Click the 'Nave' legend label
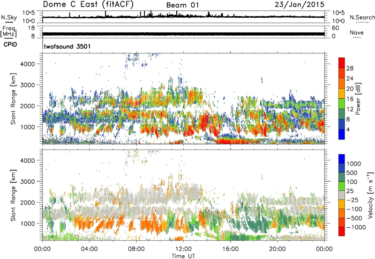Screen dimensions: 375x259 357,32
